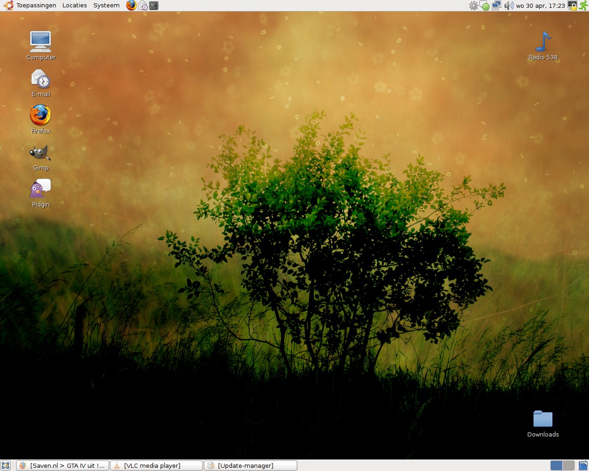Click the show desktop button
The image size is (589, 471).
click(x=6, y=465)
